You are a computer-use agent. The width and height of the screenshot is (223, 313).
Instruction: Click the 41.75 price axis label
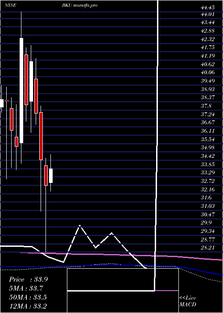pos(208,47)
